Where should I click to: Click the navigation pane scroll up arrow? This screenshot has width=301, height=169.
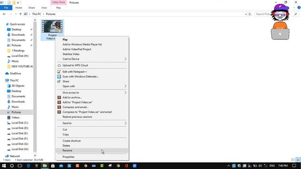click(35, 20)
